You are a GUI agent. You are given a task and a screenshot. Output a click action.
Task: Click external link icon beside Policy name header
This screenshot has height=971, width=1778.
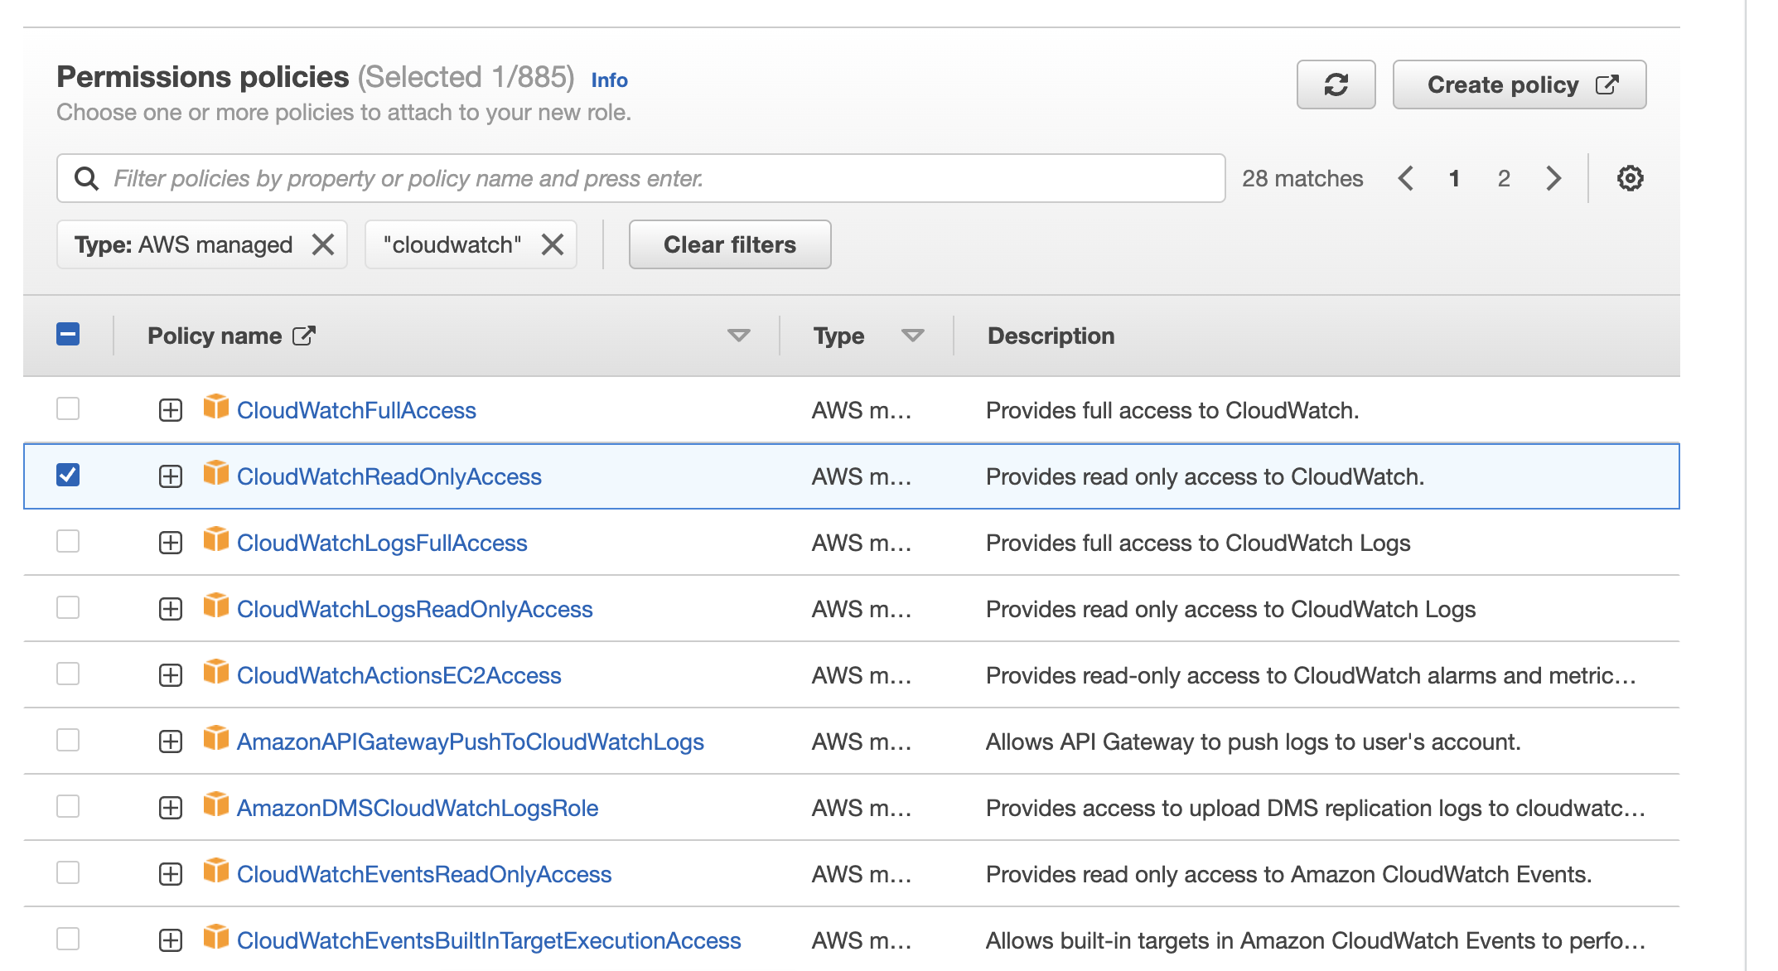pos(304,336)
